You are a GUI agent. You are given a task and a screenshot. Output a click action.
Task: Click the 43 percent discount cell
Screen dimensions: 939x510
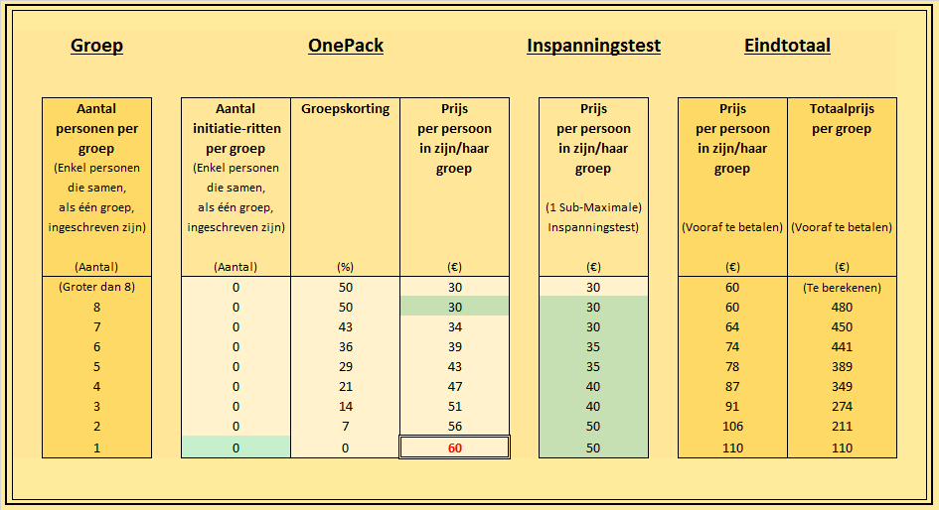tap(346, 327)
